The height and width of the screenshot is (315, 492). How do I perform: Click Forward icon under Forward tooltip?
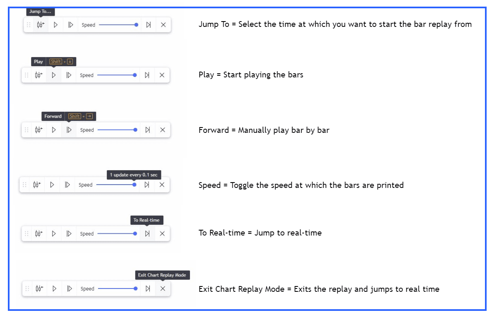coord(69,130)
